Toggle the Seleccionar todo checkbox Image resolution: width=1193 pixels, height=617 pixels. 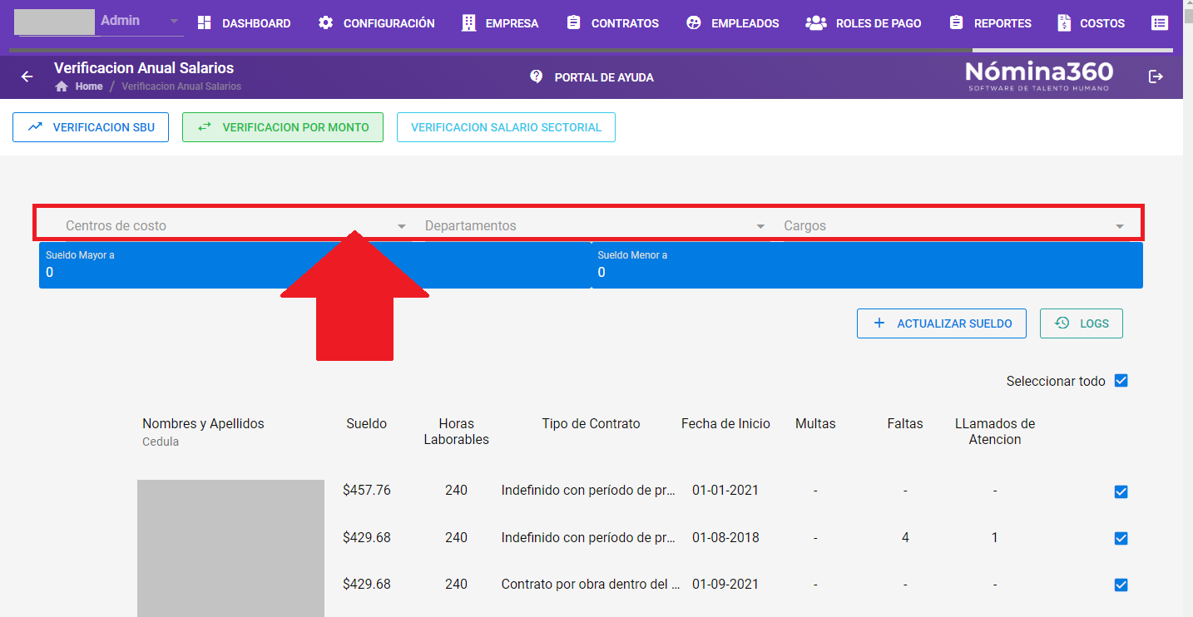(x=1121, y=381)
